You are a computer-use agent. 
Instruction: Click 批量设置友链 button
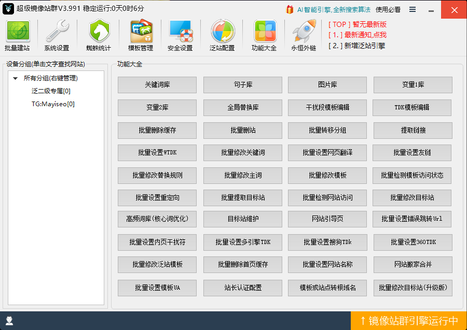click(412, 153)
